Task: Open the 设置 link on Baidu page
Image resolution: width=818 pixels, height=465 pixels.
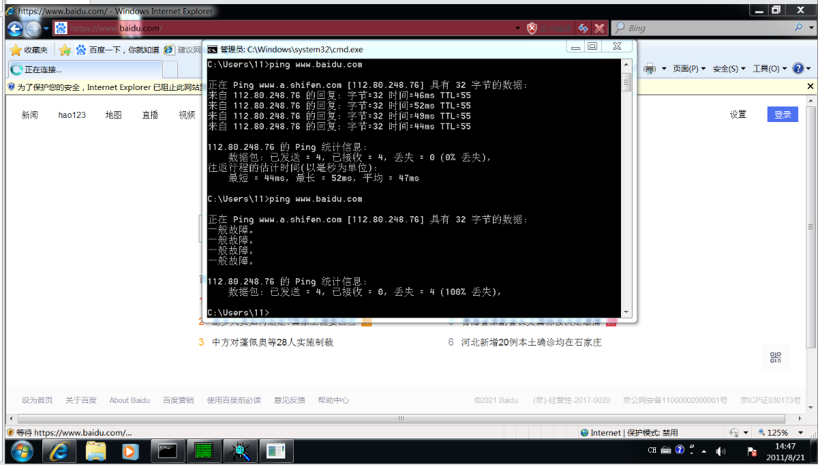Action: pos(738,115)
